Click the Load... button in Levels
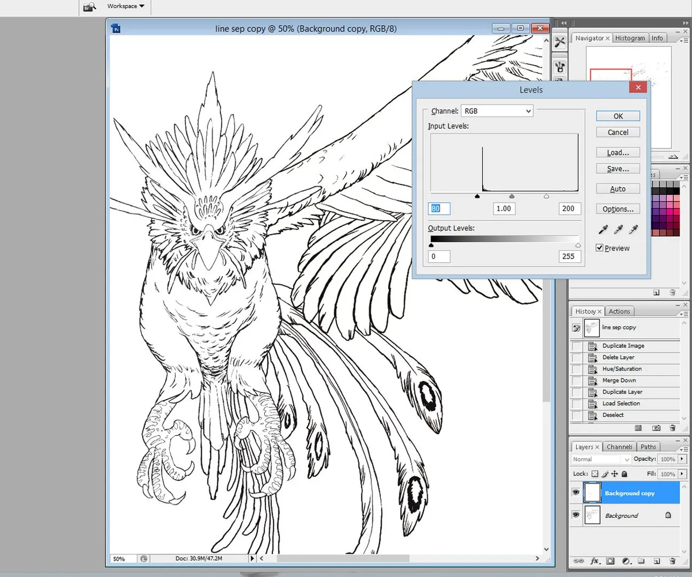This screenshot has height=577, width=692. click(618, 152)
